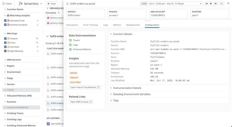
Task: Click the API Gateway icon for dev-fulfill-or
Action: click(x=48, y=124)
